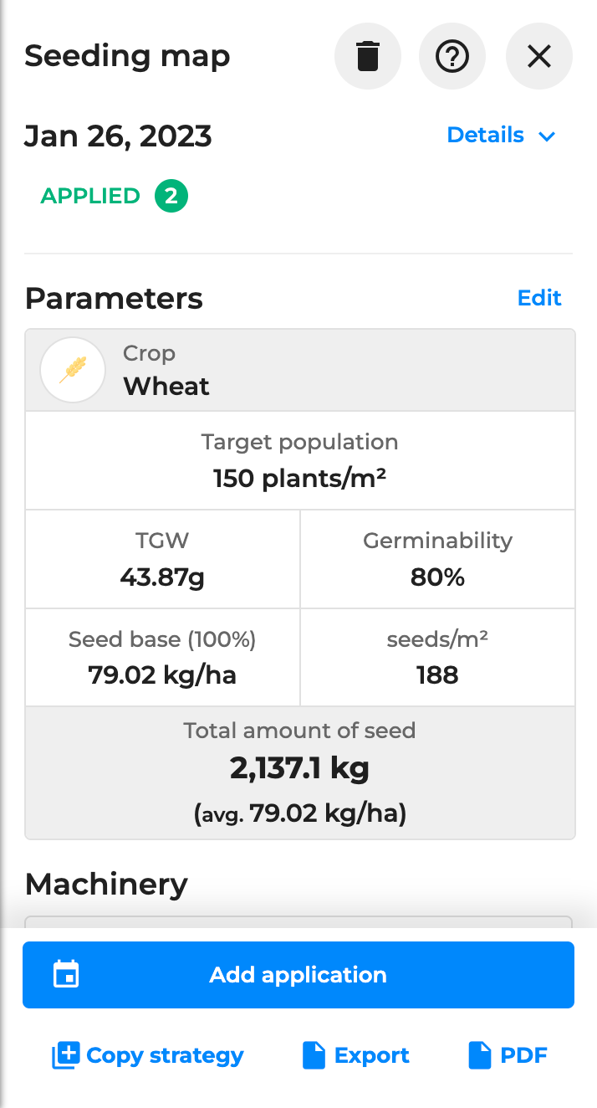Click the wheat crop icon
597x1108 pixels.
tap(73, 370)
